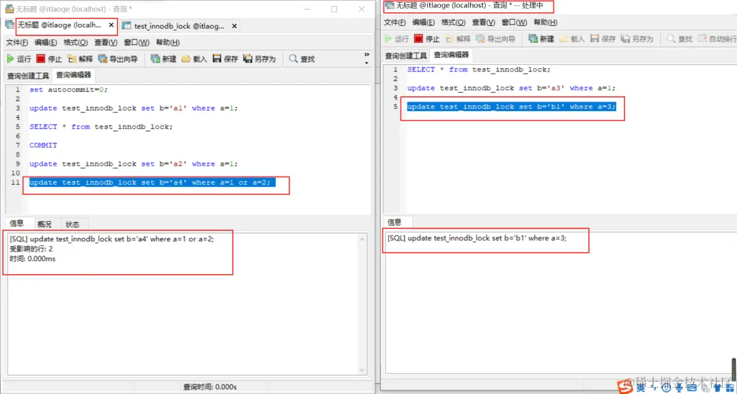Open 查询创建工具 tab in left window
Image resolution: width=737 pixels, height=394 pixels.
pyautogui.click(x=28, y=76)
